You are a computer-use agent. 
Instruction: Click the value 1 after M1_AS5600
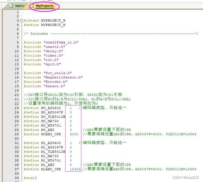pos(71,143)
